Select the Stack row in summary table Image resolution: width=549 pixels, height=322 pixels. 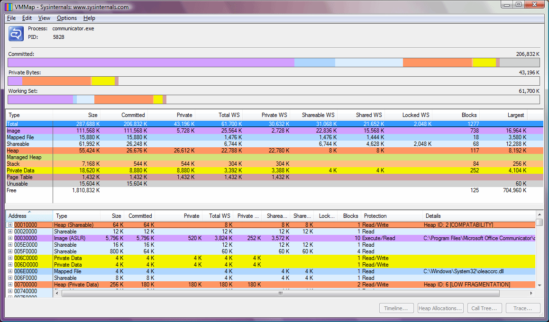28,164
